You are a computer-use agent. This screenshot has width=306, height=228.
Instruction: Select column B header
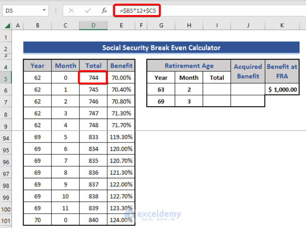tap(38, 25)
